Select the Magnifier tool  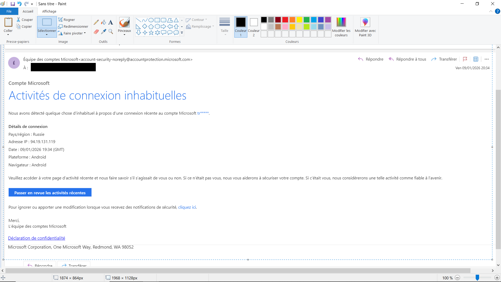(x=110, y=31)
